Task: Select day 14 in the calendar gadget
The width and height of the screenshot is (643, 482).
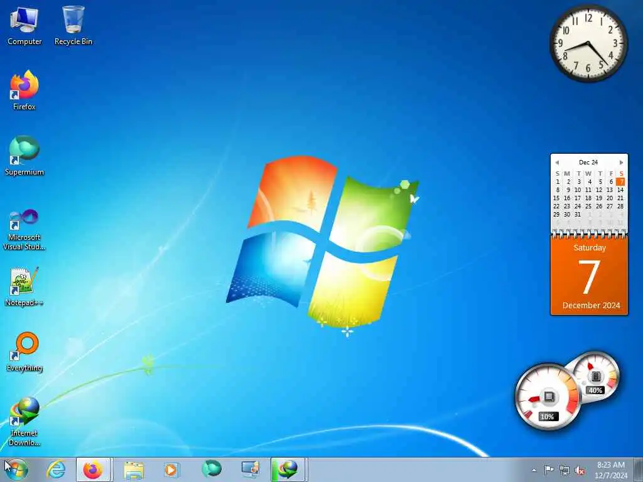Action: click(x=620, y=190)
